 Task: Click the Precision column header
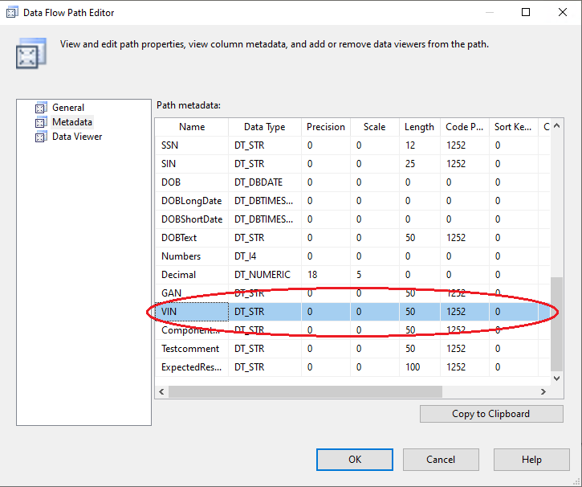point(325,127)
